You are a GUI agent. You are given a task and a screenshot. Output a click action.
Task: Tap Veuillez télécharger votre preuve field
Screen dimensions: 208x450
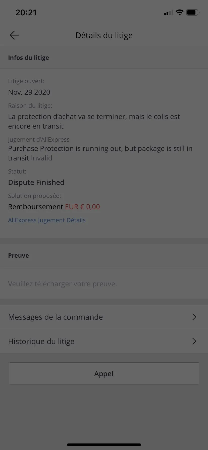tap(104, 284)
